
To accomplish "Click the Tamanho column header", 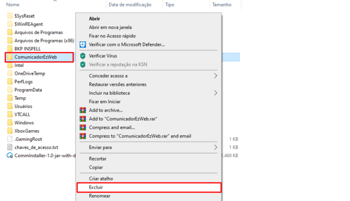I will (221, 4).
